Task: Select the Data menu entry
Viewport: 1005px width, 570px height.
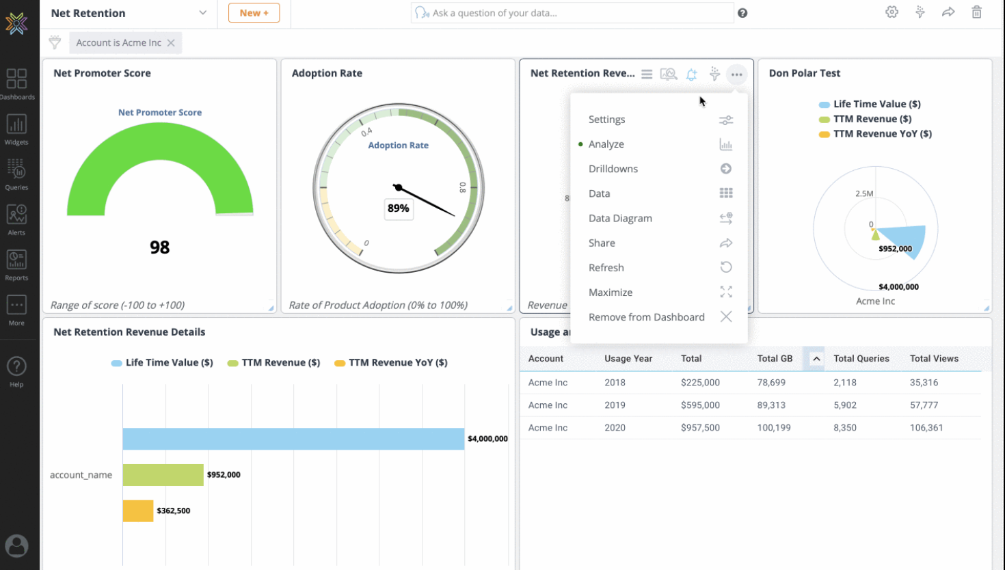Action: coord(659,193)
